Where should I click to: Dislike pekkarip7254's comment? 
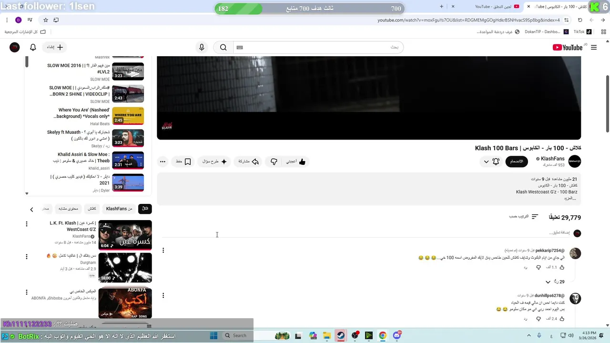[x=539, y=267]
